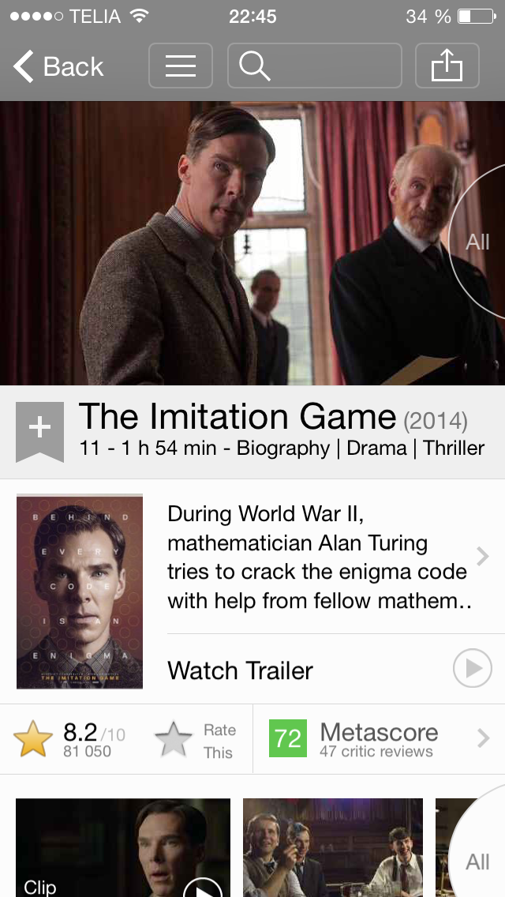Open the hamburger menu
Image resolution: width=505 pixels, height=897 pixels.
point(181,66)
